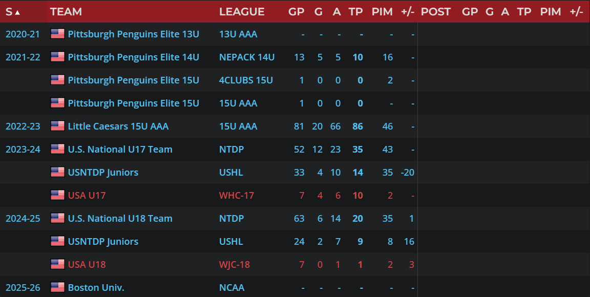Sort table by the LEAGUE column header

click(x=242, y=12)
